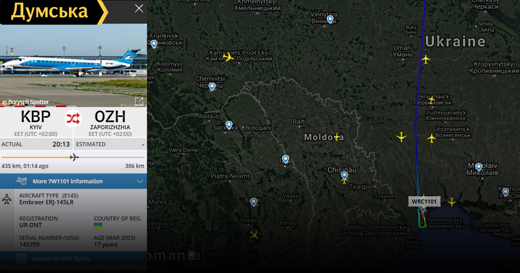
Task: Expand Recent UR-DNT flights section
Action: coord(73,259)
